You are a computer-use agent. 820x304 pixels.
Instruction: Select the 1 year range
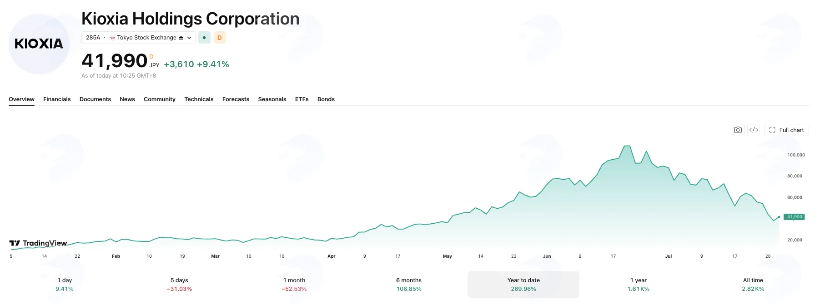[x=639, y=284]
